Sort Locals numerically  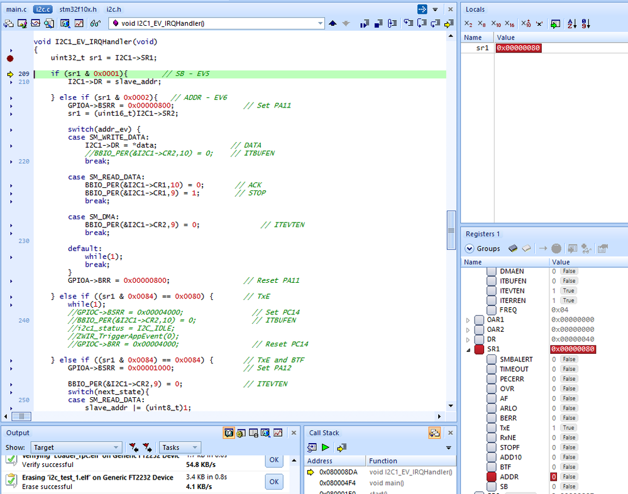coord(586,24)
